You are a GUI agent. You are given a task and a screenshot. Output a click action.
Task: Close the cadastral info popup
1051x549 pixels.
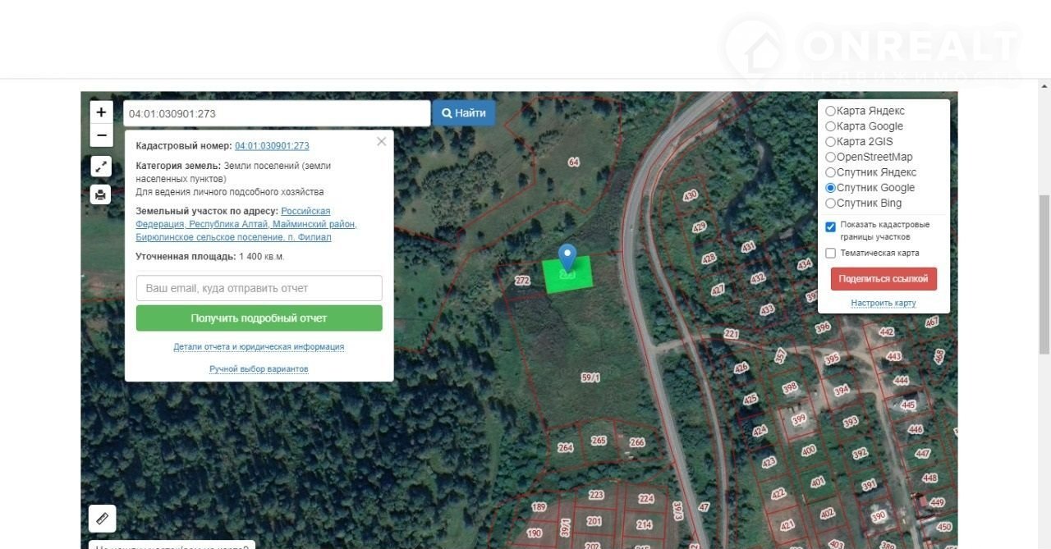[x=381, y=142]
